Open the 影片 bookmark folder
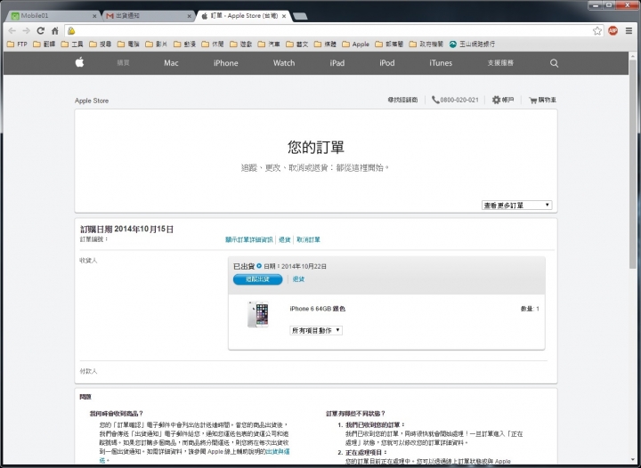 pyautogui.click(x=157, y=44)
